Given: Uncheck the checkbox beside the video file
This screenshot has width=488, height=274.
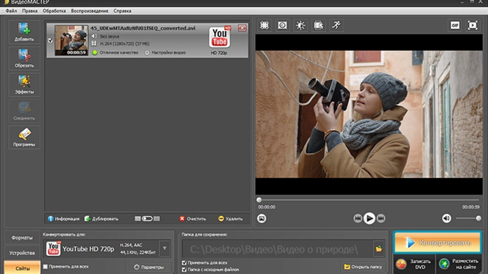Looking at the screenshot, I should coord(50,41).
